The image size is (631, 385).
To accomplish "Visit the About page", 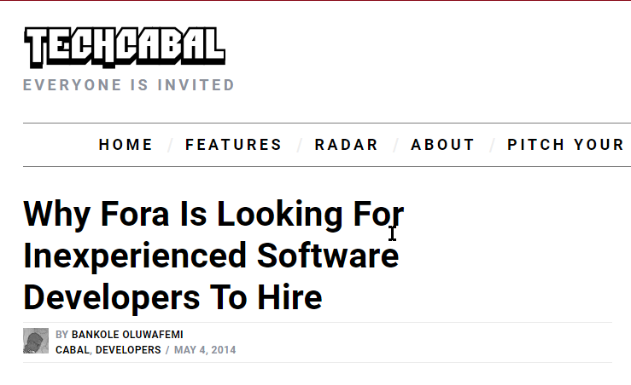I will pyautogui.click(x=442, y=145).
